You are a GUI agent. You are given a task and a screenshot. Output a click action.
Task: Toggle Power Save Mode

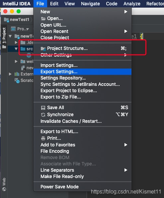click(x=83, y=187)
